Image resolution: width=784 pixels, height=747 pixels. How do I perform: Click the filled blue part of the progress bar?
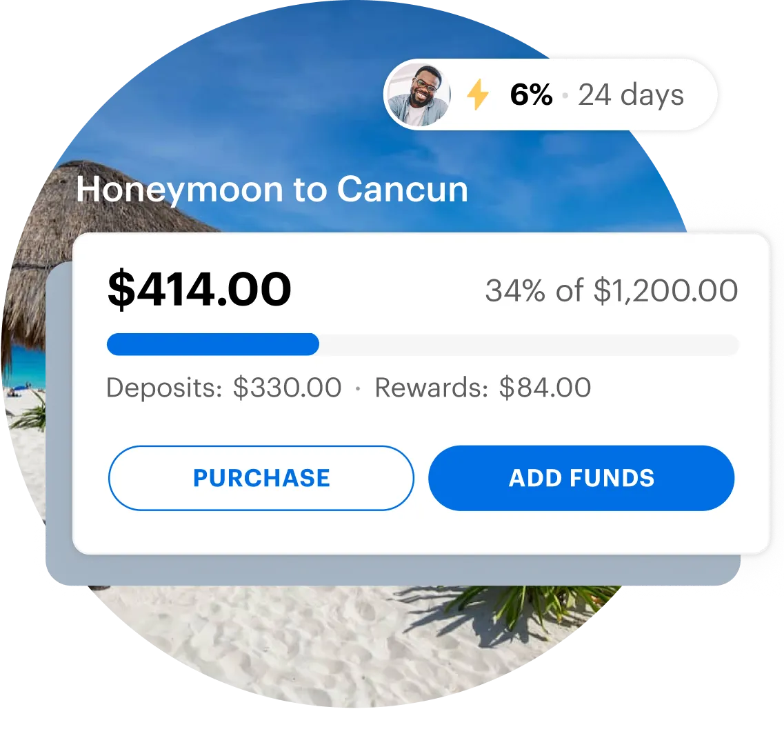(x=213, y=344)
